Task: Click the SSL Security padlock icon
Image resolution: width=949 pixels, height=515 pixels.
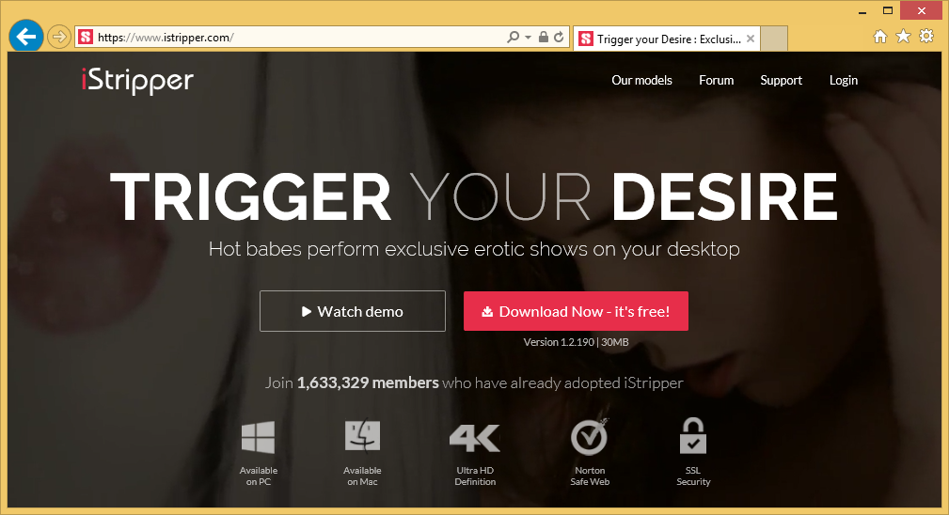Action: 693,437
